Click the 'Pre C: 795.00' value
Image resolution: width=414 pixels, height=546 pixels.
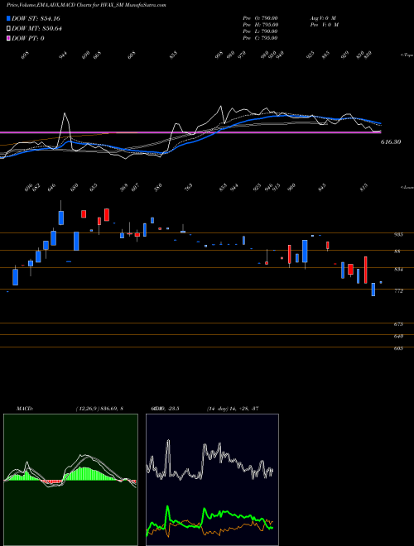pos(260,38)
